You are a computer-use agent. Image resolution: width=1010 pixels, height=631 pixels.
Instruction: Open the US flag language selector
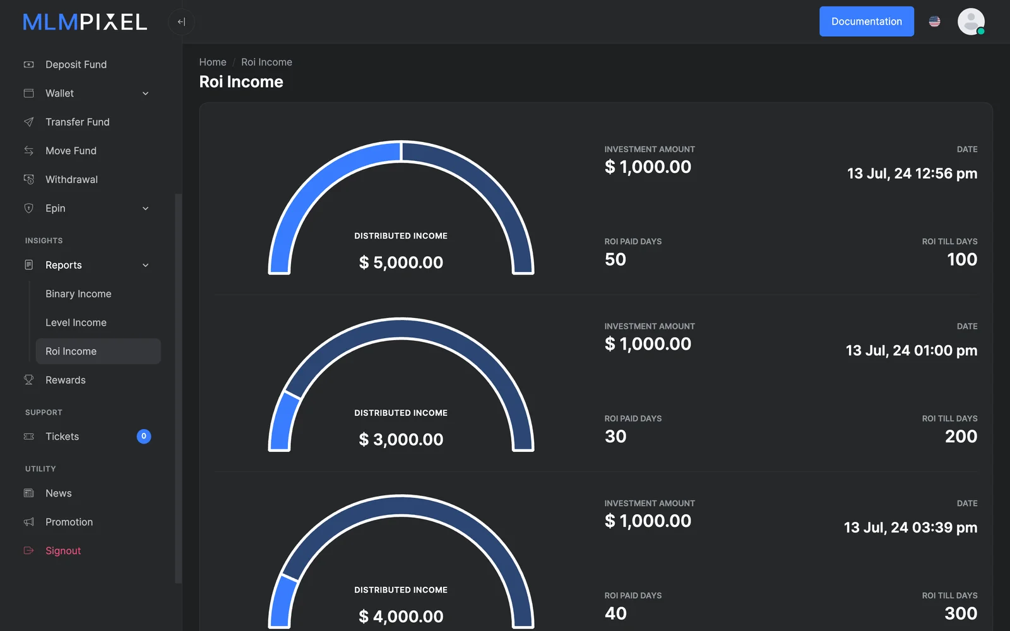pos(934,21)
